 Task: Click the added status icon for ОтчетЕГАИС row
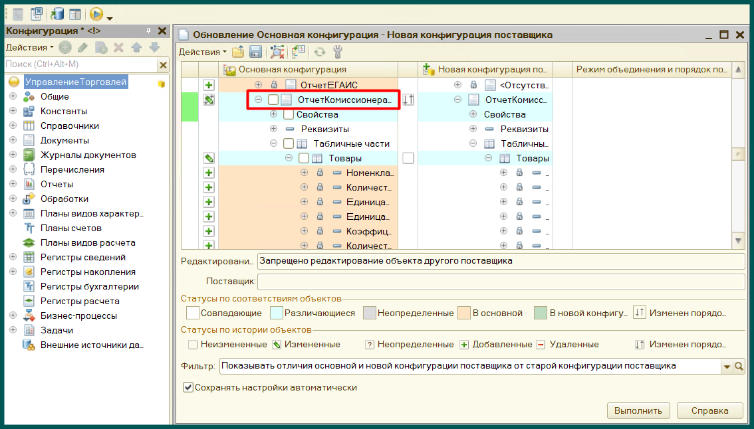pos(209,85)
